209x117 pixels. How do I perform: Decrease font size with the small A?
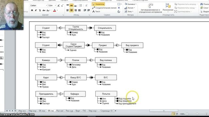[x=62, y=6]
